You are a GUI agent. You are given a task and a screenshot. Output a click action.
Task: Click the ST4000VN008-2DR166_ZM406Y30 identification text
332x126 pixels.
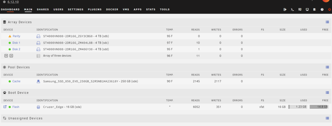click(76, 49)
